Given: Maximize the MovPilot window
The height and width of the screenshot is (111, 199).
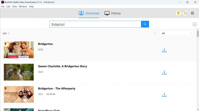Looking at the screenshot, I should click(x=187, y=2).
